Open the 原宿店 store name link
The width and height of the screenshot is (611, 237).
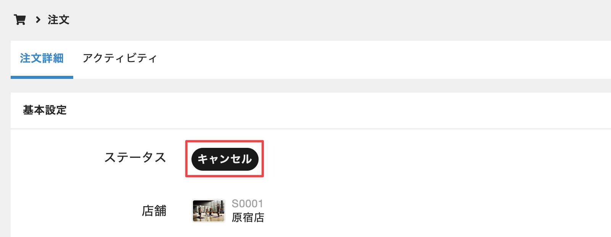(x=248, y=218)
